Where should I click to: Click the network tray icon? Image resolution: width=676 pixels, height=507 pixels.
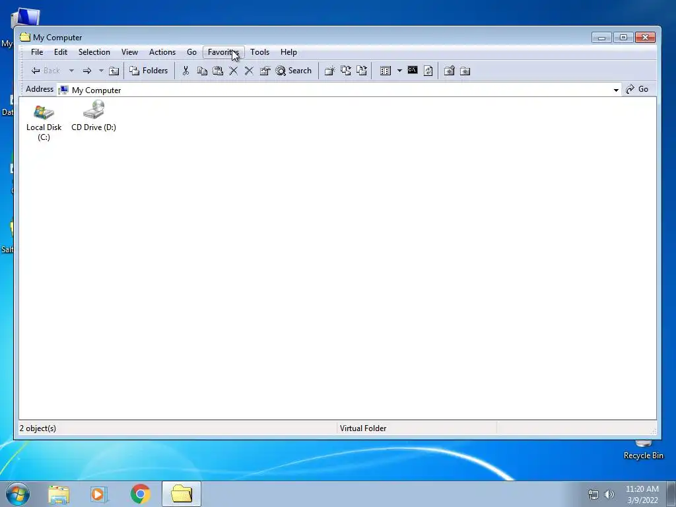click(x=593, y=494)
